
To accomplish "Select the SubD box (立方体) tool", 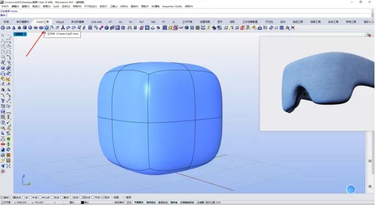I will [x=47, y=28].
